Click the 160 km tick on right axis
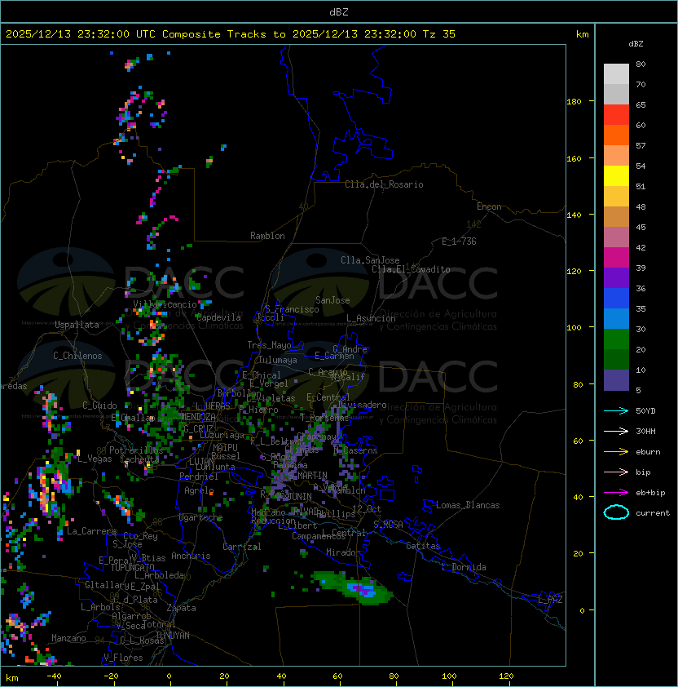This screenshot has height=687, width=678. 574,158
